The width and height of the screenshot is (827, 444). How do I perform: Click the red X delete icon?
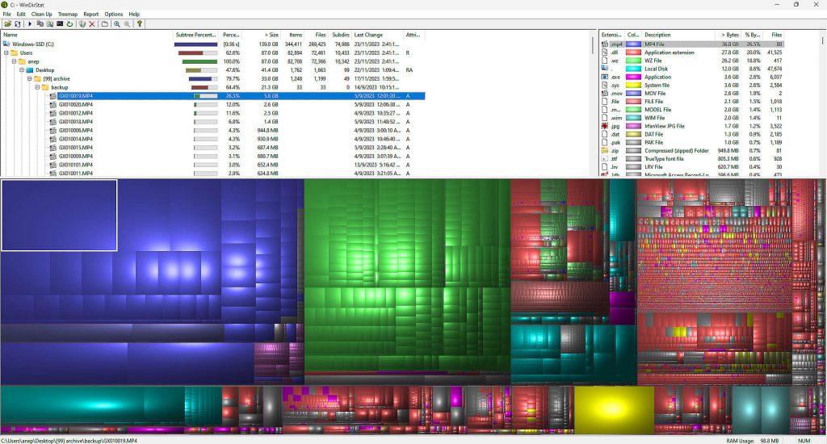coord(92,23)
